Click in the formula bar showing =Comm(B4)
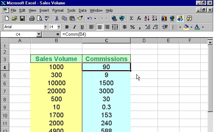Viewport: 215px width, 132px height. pyautogui.click(x=136, y=34)
